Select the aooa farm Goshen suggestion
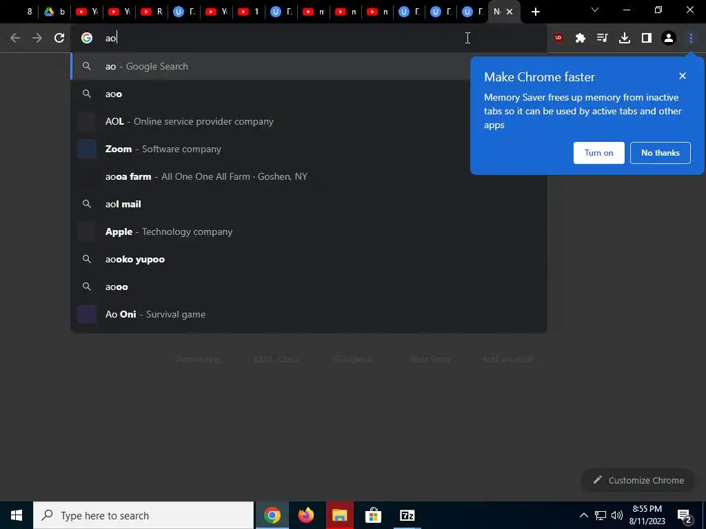Screen dimensions: 706x529 (309, 177)
